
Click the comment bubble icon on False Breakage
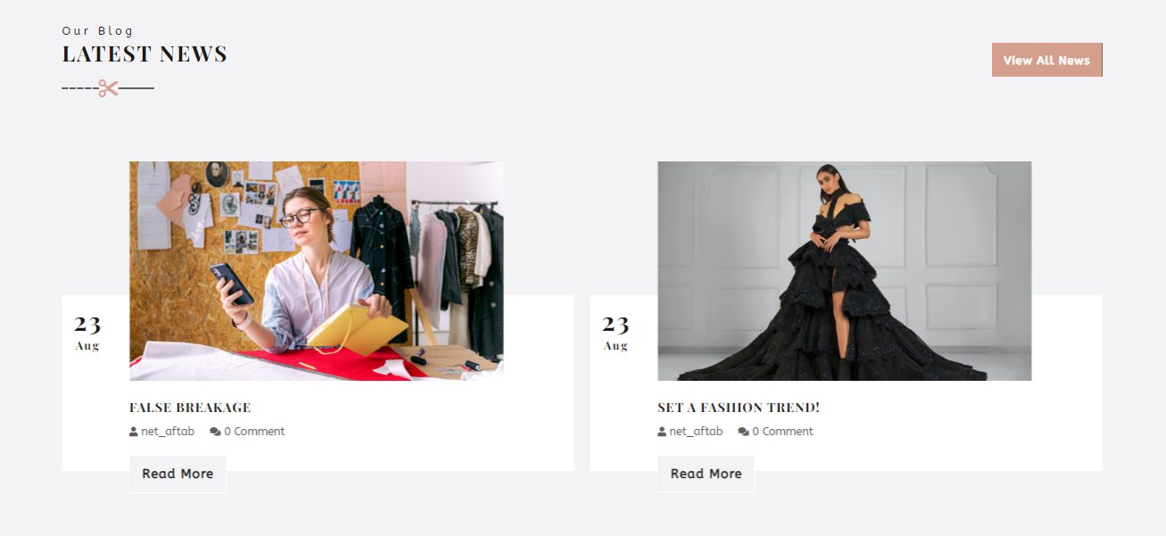[x=215, y=432]
